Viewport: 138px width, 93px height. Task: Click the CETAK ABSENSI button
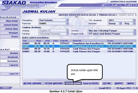point(54,83)
